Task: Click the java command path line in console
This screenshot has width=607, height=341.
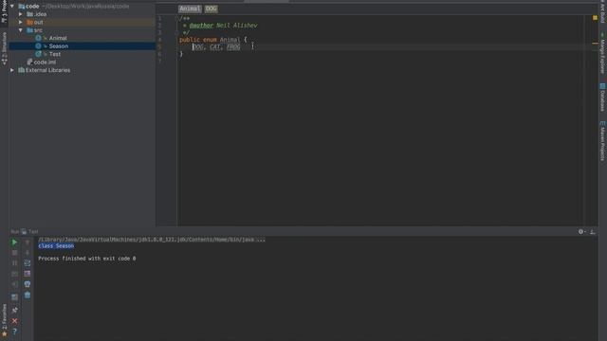Action: (152, 240)
